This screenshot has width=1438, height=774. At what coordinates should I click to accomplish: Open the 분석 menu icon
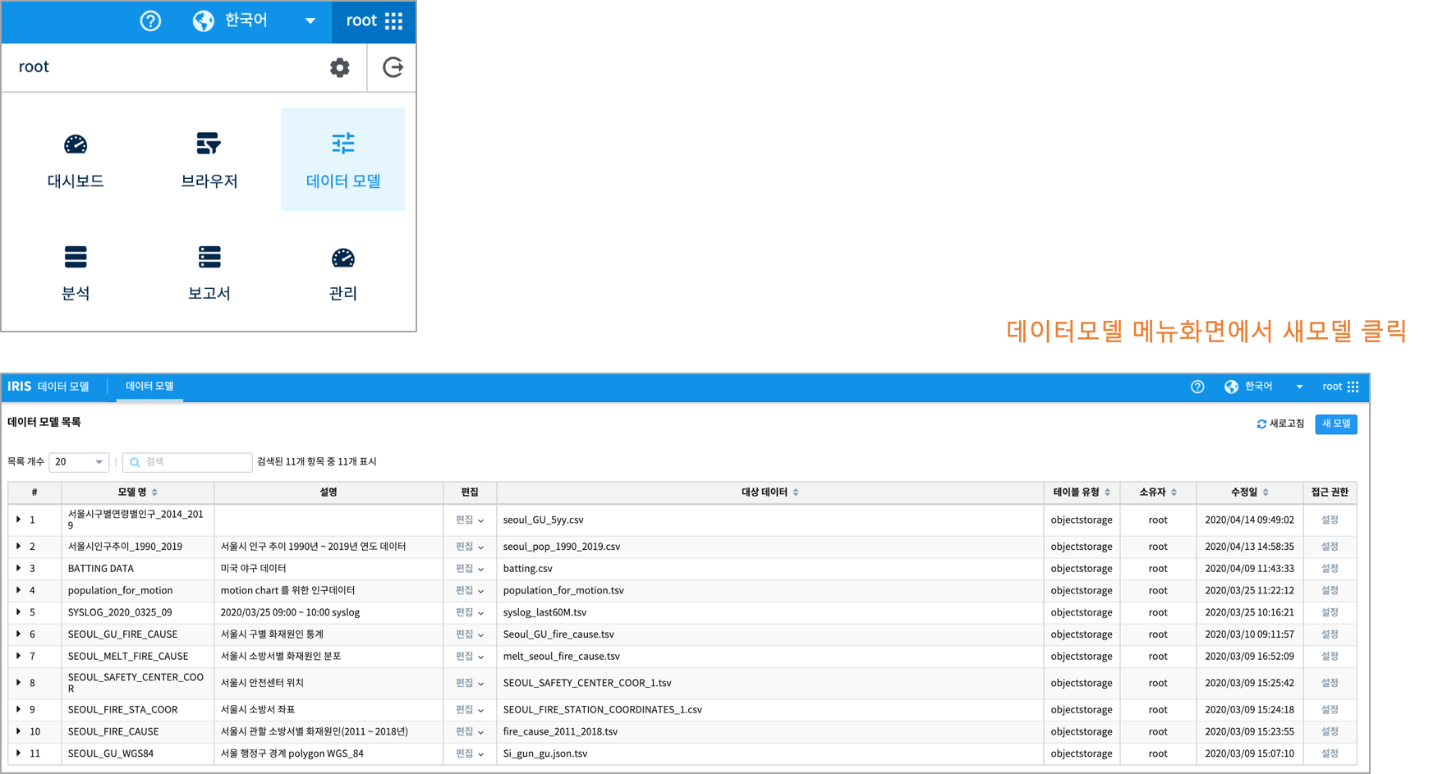tap(76, 257)
